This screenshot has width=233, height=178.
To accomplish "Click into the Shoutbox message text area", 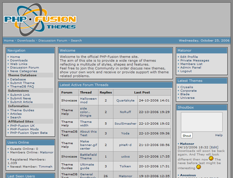I will (202, 122).
